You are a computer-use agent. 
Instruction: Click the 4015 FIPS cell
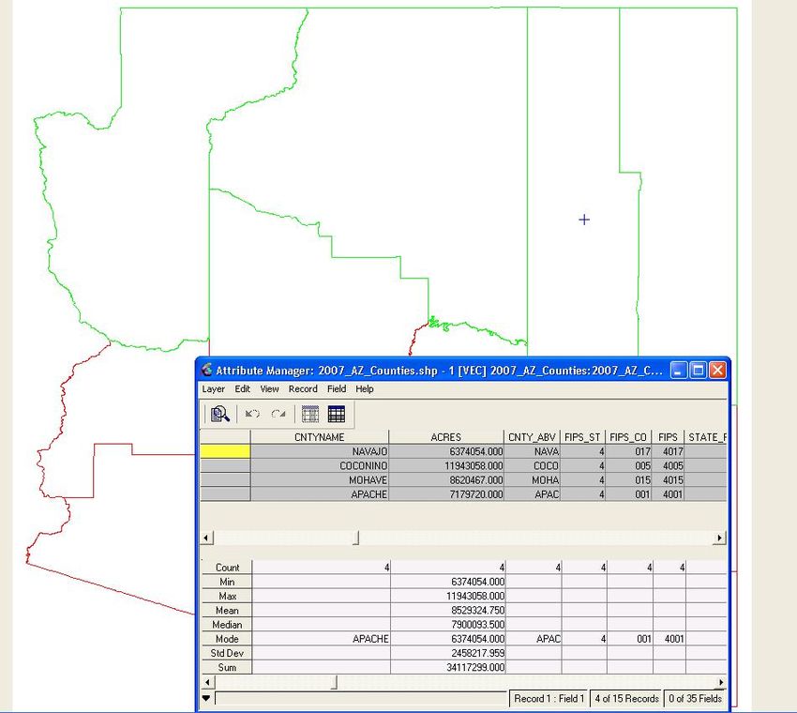coord(668,479)
